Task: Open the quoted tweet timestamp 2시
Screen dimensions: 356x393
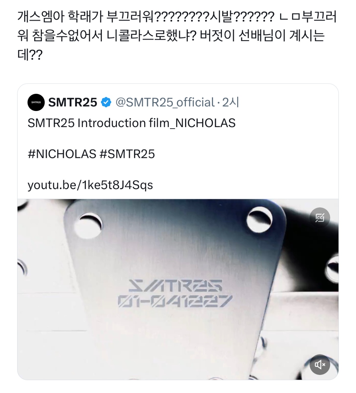Action: pos(231,102)
